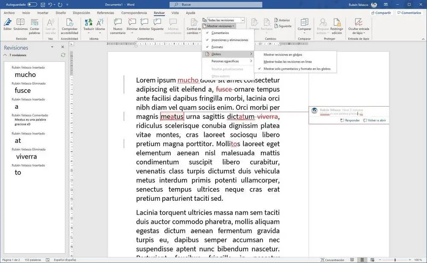Select Mostrar revisiones en globos

coord(283,55)
